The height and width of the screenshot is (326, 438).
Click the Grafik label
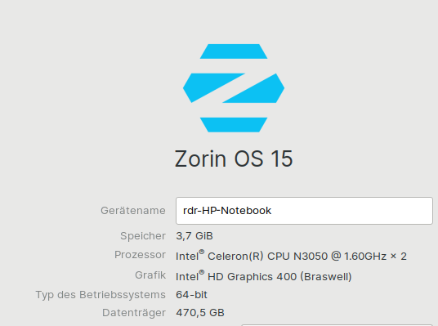150,275
